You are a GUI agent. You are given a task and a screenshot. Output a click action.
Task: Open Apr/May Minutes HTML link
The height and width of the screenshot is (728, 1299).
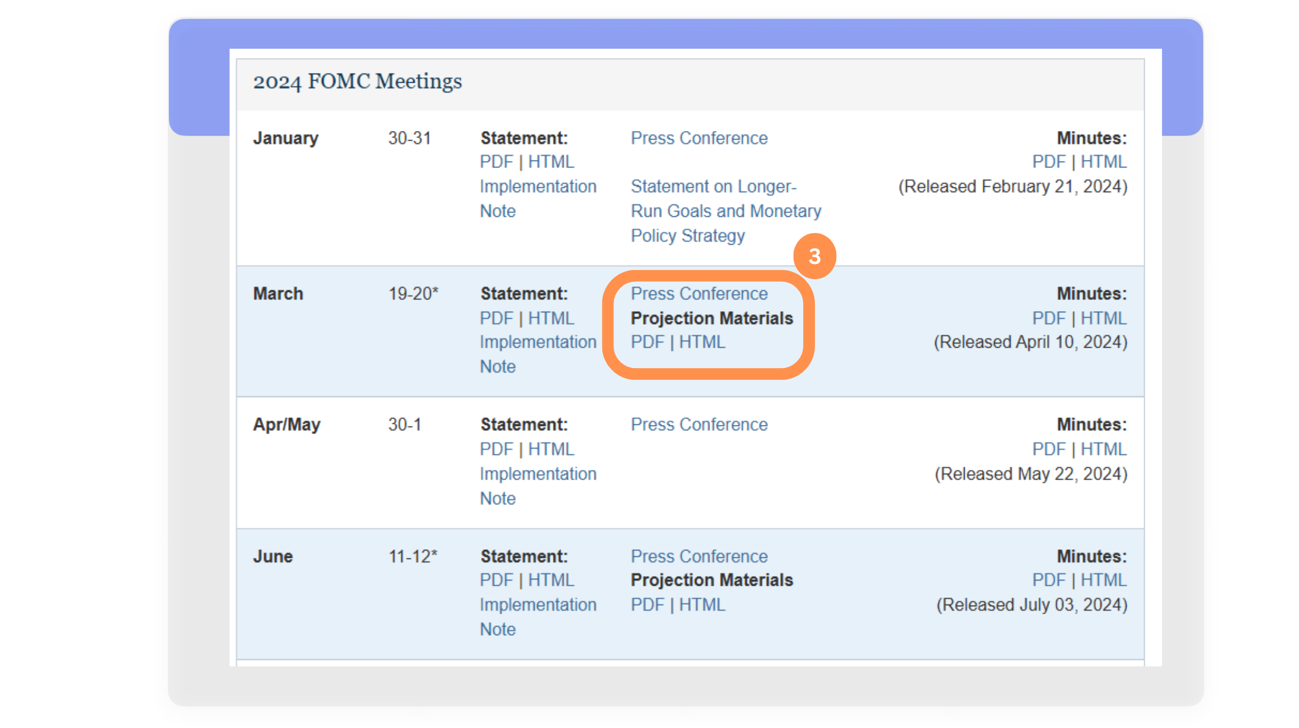point(1104,449)
